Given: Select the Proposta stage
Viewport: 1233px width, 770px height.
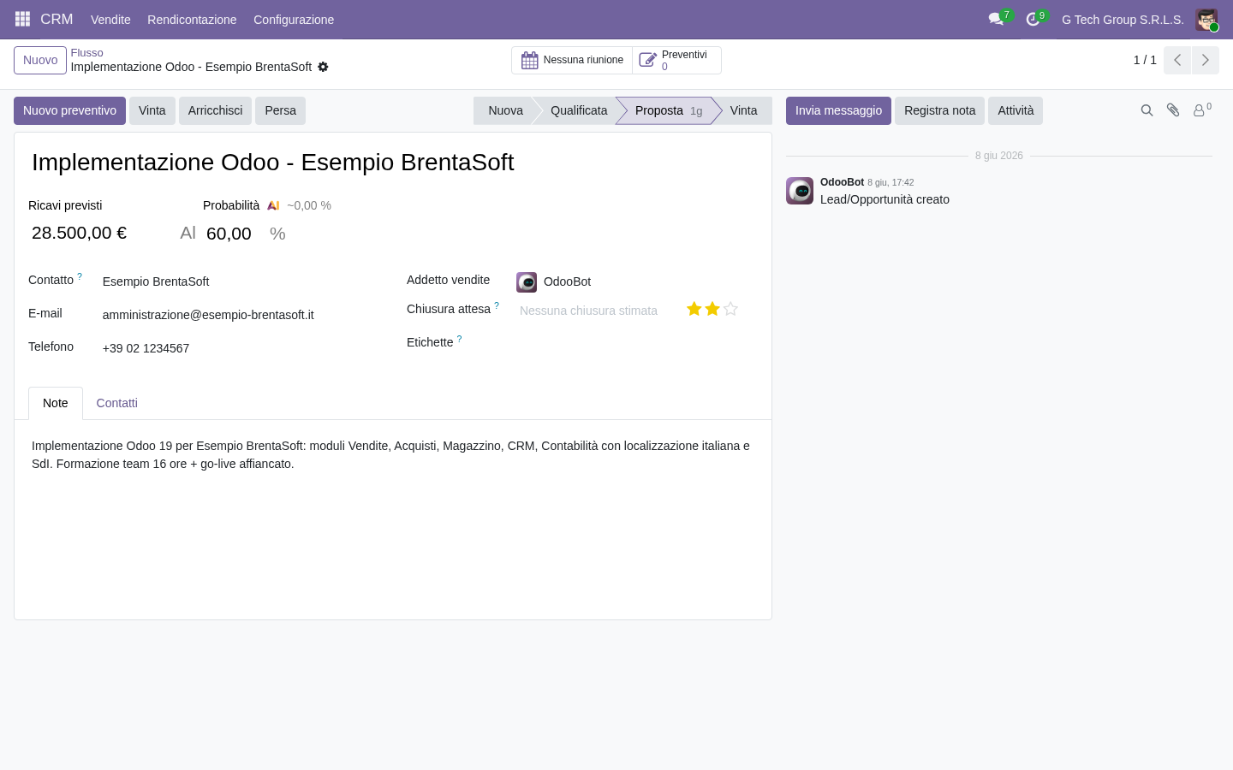Looking at the screenshot, I should [668, 110].
